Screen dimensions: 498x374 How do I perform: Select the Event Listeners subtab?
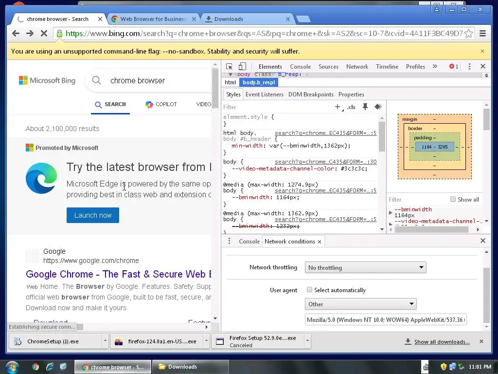click(x=264, y=94)
